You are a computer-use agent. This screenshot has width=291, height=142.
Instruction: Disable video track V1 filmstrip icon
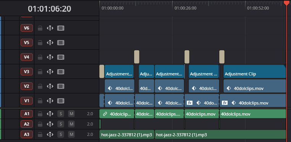pos(61,101)
